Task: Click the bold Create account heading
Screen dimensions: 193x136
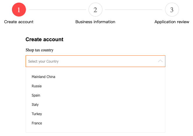Action: click(x=45, y=39)
